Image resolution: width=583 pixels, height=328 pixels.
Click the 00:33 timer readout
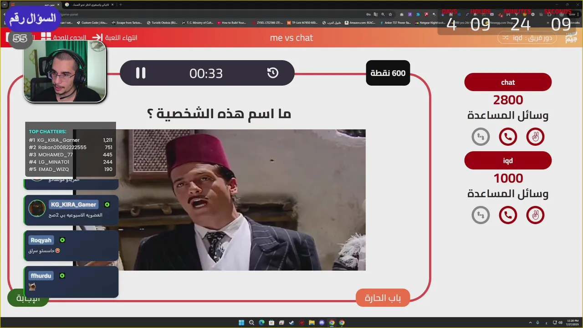206,73
